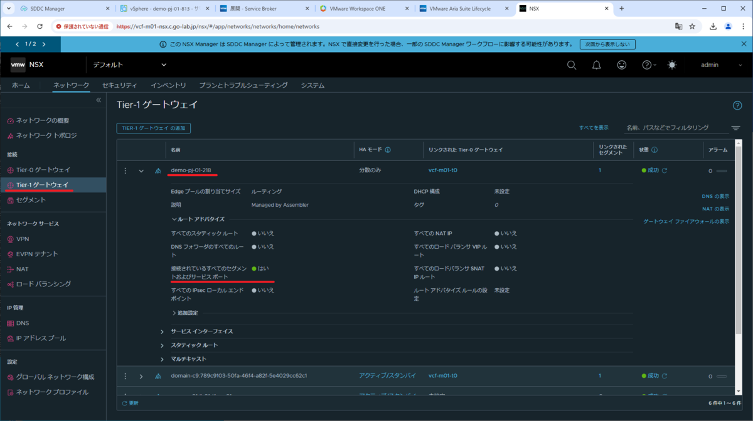Click the smiley feedback icon
The height and width of the screenshot is (421, 753).
coord(622,65)
